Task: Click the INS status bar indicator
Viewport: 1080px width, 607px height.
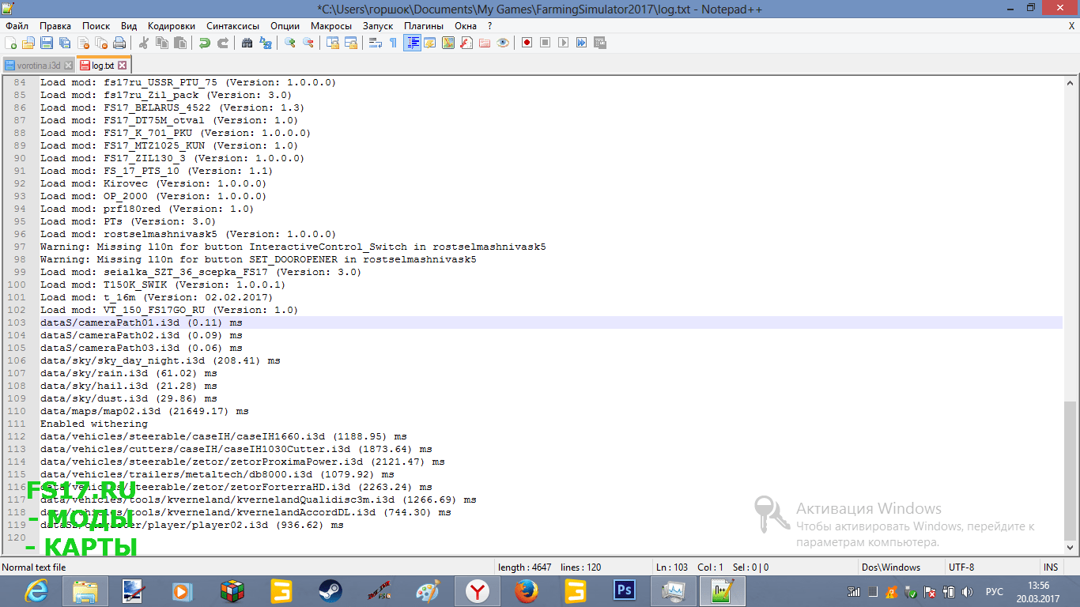Action: pos(1050,567)
